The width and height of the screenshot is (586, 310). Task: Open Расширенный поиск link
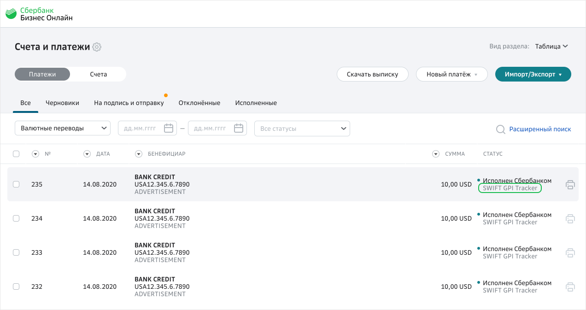click(x=539, y=129)
